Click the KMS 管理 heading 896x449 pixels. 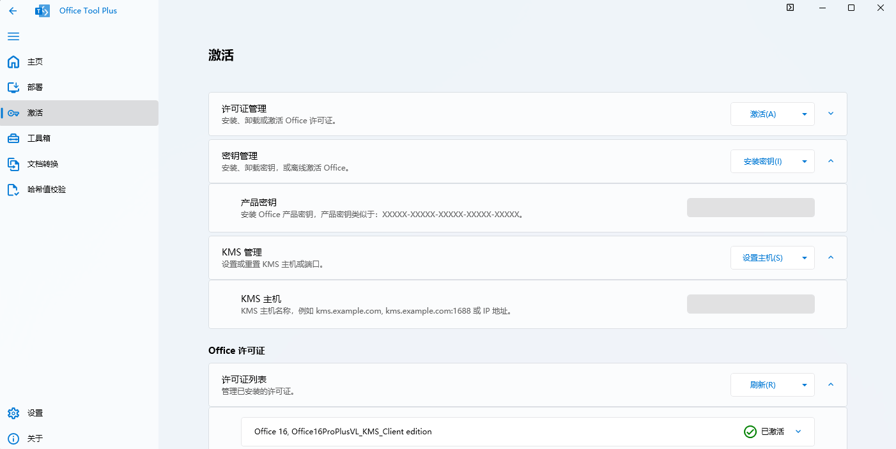(x=242, y=252)
